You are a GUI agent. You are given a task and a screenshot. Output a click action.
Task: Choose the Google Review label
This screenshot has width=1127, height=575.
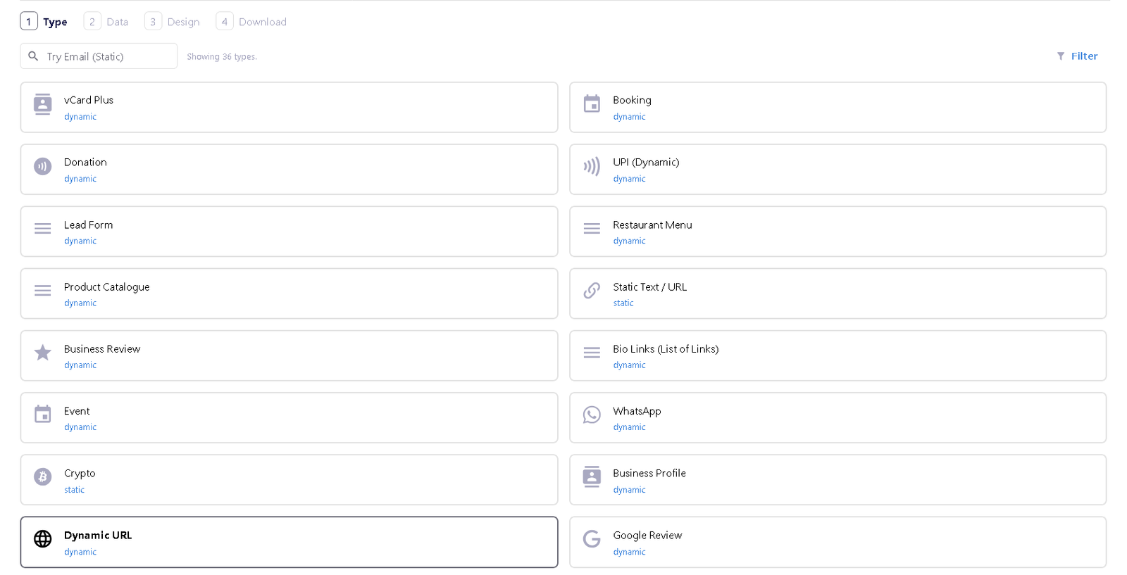click(647, 535)
